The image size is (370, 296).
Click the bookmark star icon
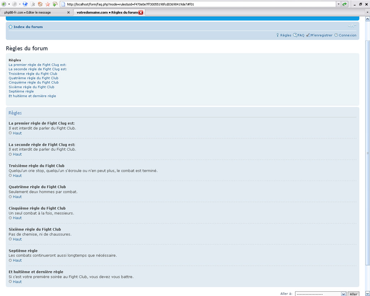[47, 4]
